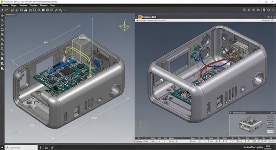This screenshot has height=150, width=276.
Task: Click the bottom-most icon in the left sidebar
Action: (2, 68)
